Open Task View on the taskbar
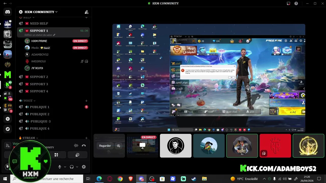This screenshot has width=326, height=183. coord(88,179)
